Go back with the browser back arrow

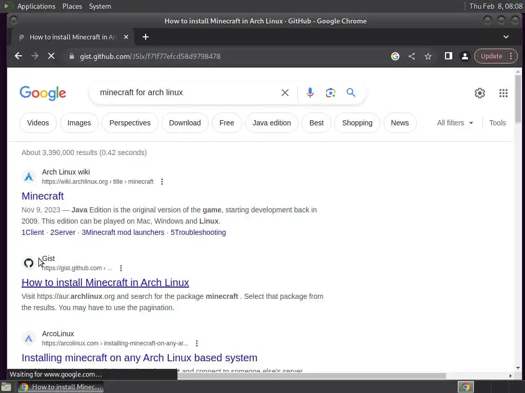pos(18,56)
